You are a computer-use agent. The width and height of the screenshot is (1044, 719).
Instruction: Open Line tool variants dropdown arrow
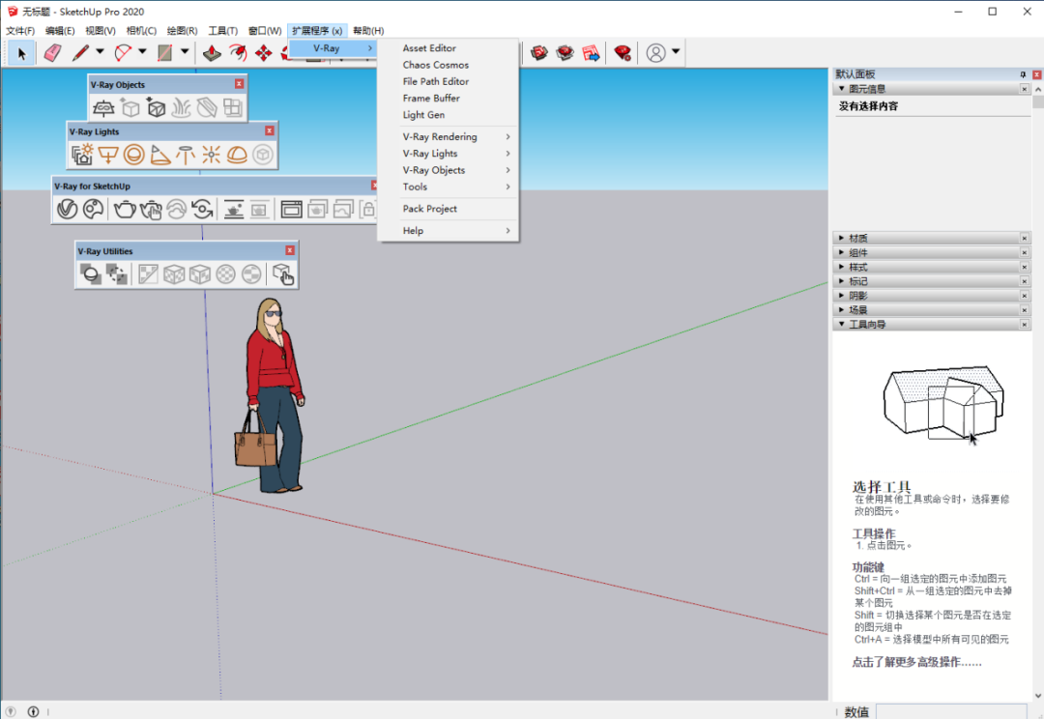[x=100, y=51]
